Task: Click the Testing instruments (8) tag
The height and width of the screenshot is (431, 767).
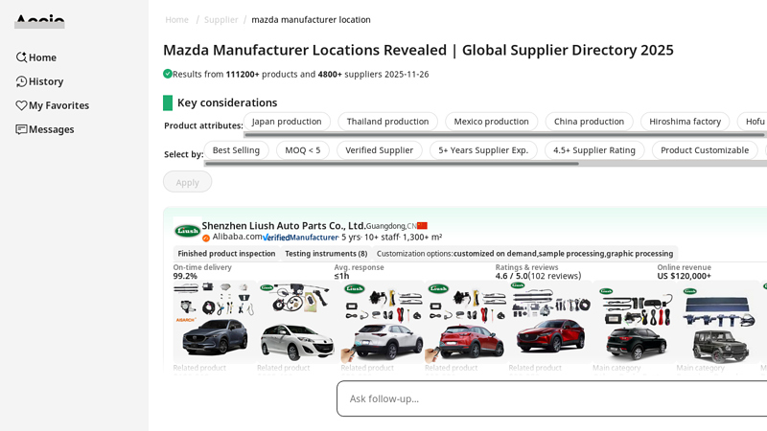Action: 326,253
